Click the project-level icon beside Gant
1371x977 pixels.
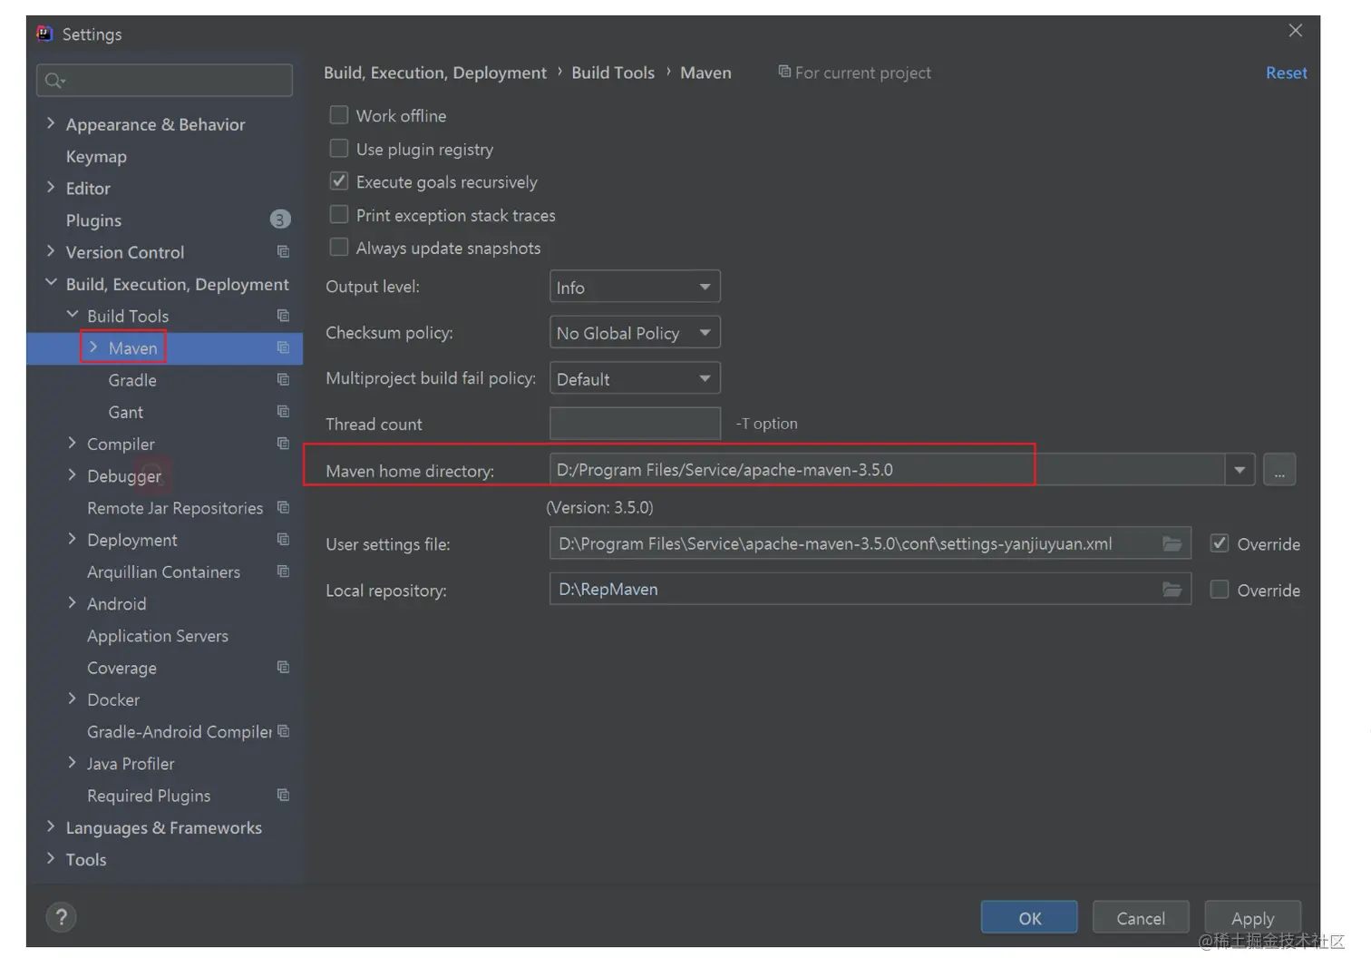(x=283, y=411)
